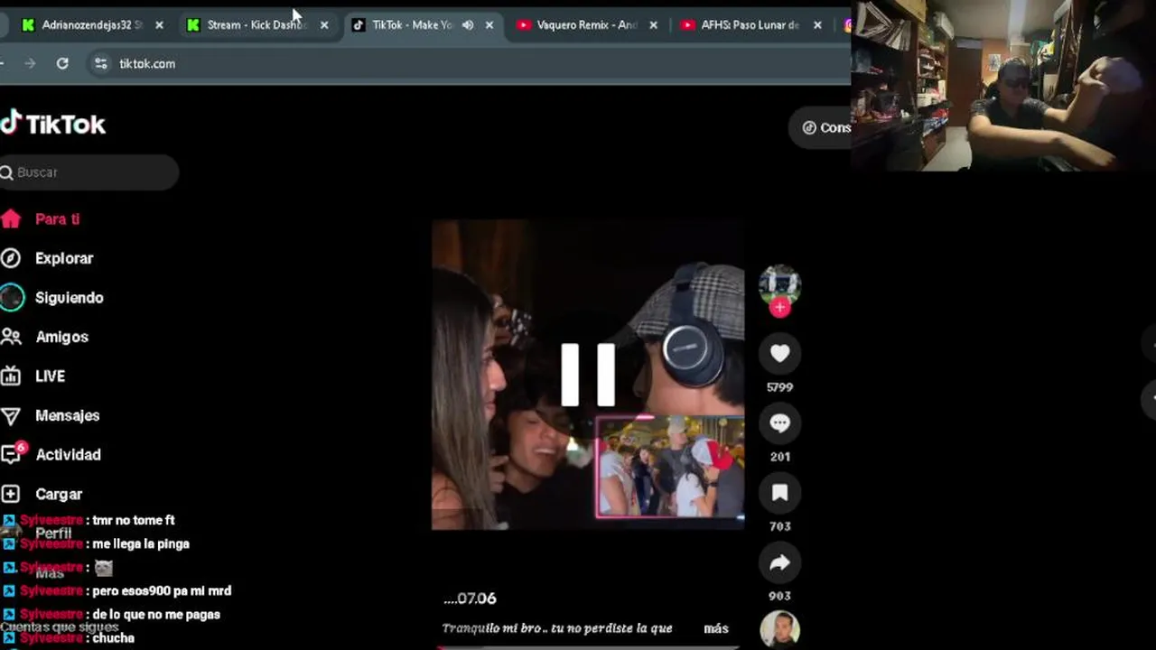Image resolution: width=1156 pixels, height=650 pixels.
Task: Click chat message 'me llega la pinga'
Action: click(x=141, y=543)
